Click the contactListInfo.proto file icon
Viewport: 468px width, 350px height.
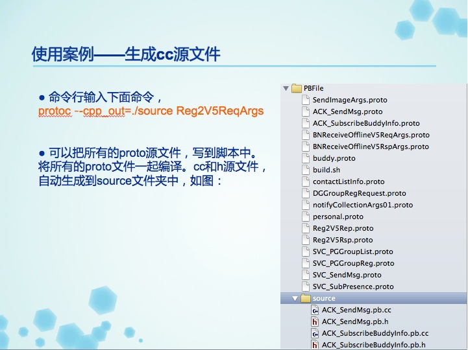coord(306,181)
